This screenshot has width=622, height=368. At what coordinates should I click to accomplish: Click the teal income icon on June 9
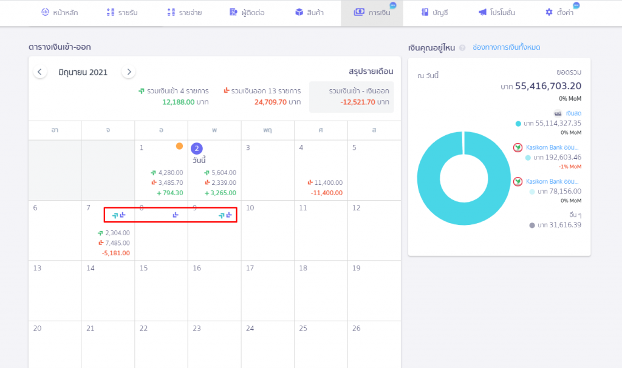(x=222, y=215)
